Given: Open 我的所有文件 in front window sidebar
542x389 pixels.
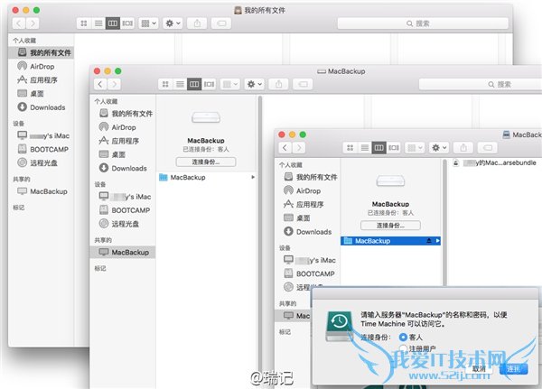Looking at the screenshot, I should pyautogui.click(x=308, y=177).
